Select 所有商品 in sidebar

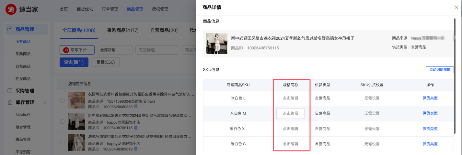23,42
